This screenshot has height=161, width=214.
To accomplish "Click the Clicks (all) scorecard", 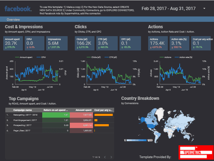I will 84,43.
